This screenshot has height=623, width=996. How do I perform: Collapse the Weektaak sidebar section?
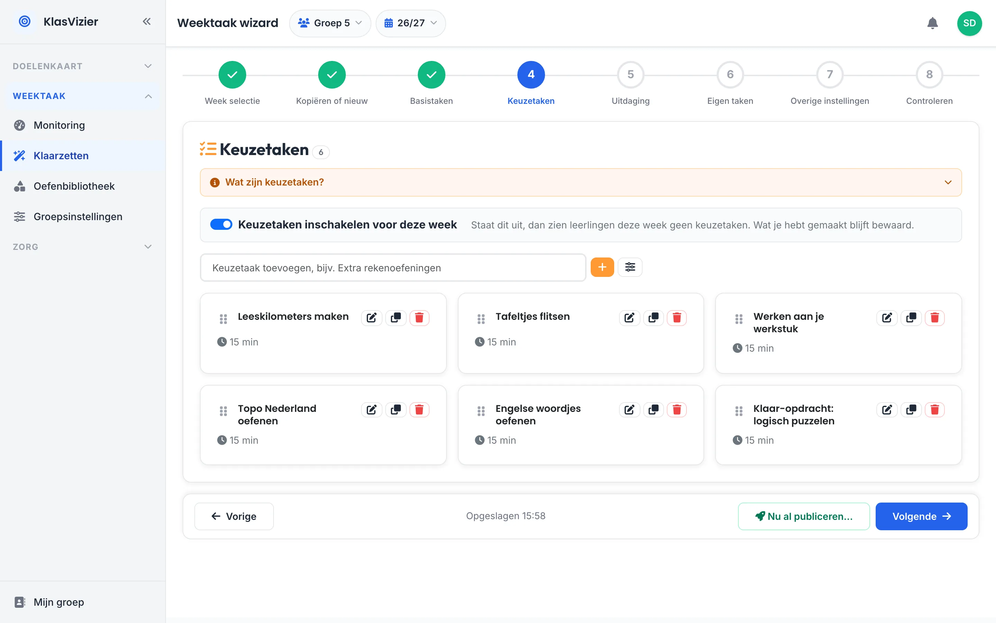pyautogui.click(x=82, y=96)
